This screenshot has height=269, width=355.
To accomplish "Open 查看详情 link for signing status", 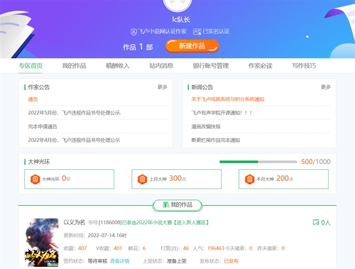I will 120,261.
